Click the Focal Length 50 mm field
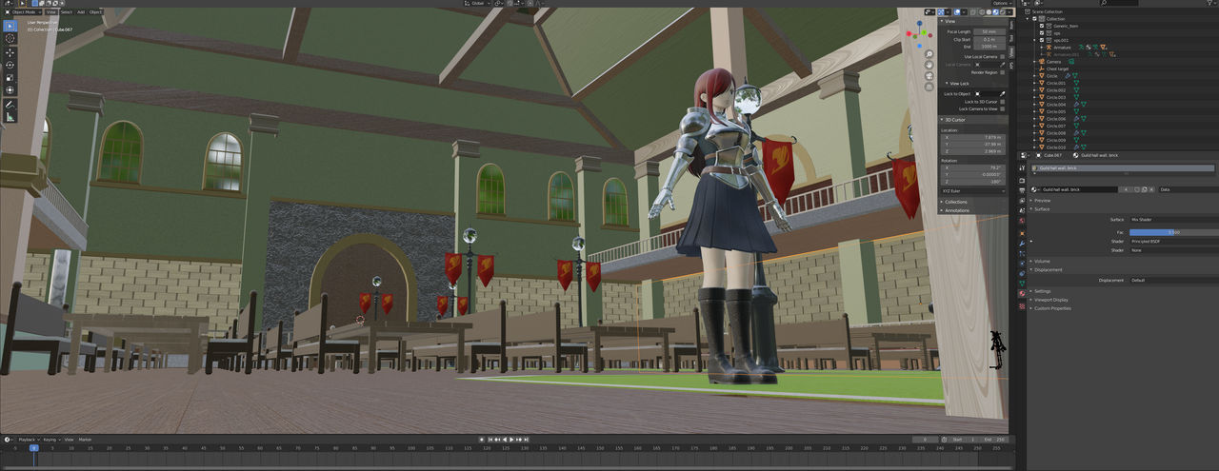Viewport: 1219px width, 471px height. (989, 31)
